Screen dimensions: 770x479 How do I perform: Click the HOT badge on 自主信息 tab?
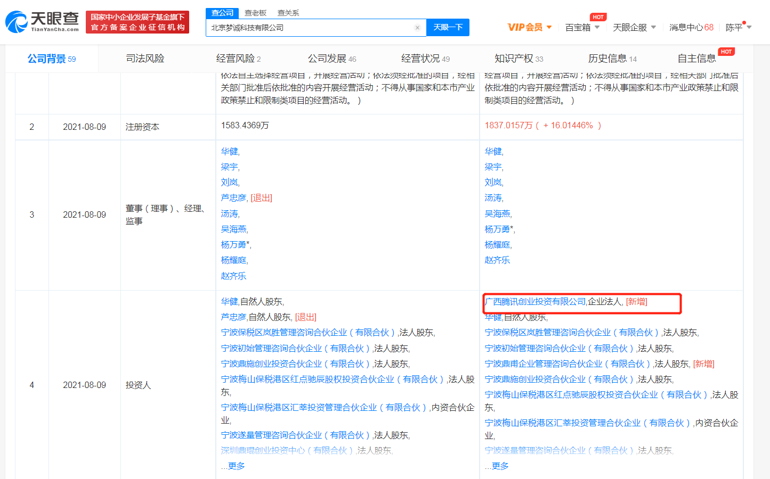tap(726, 52)
